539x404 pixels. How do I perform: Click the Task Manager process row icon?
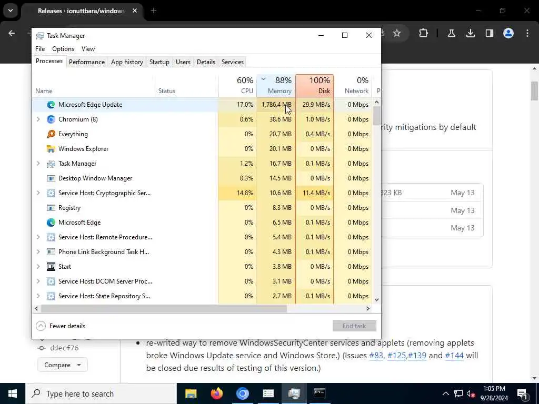51,164
